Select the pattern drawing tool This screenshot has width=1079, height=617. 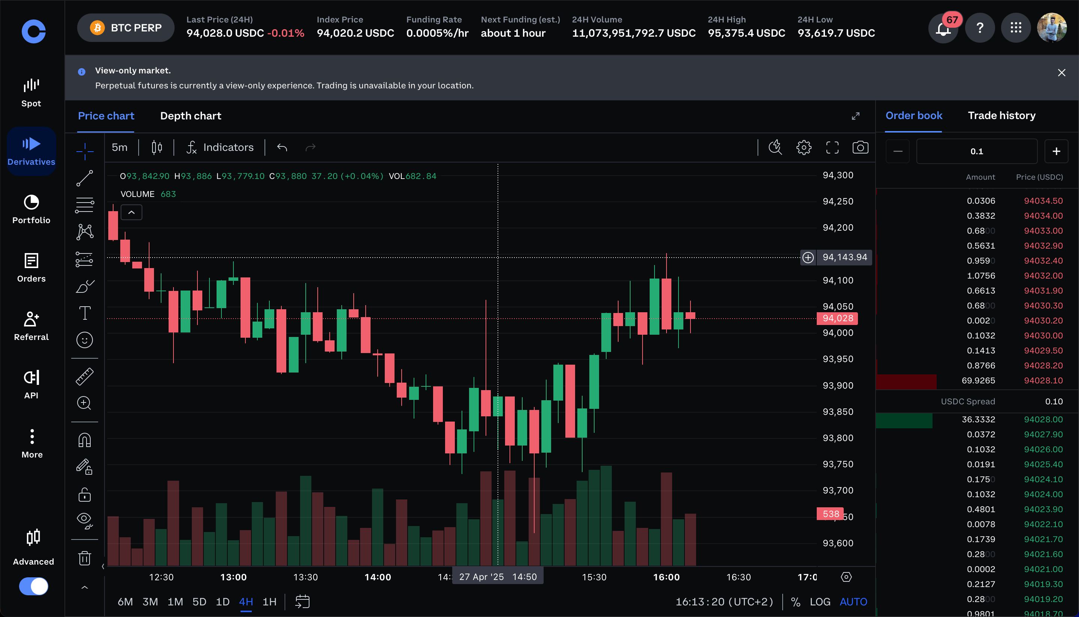point(85,232)
